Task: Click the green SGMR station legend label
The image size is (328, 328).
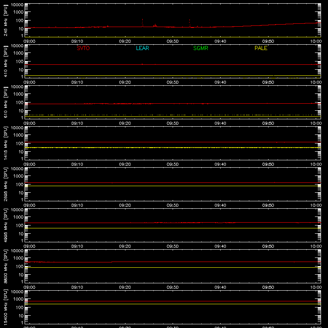Action: (200, 48)
